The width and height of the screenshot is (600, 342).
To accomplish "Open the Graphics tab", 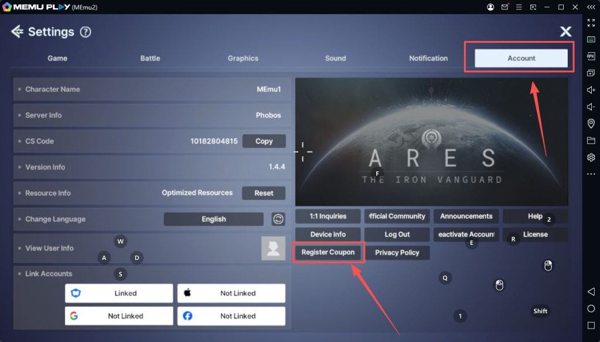I will click(243, 58).
